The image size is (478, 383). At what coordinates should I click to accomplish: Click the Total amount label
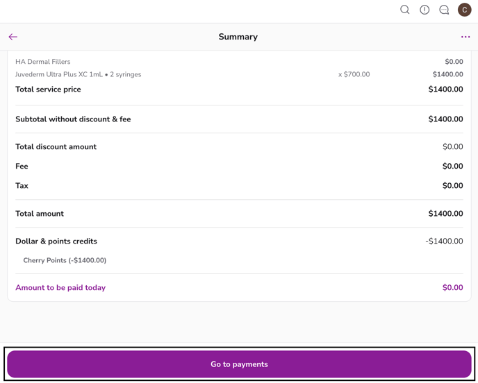click(40, 214)
